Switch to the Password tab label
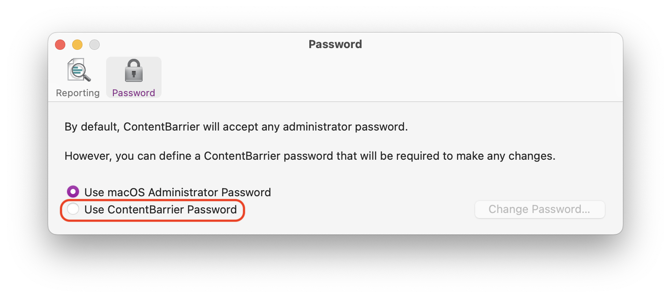 [x=134, y=93]
